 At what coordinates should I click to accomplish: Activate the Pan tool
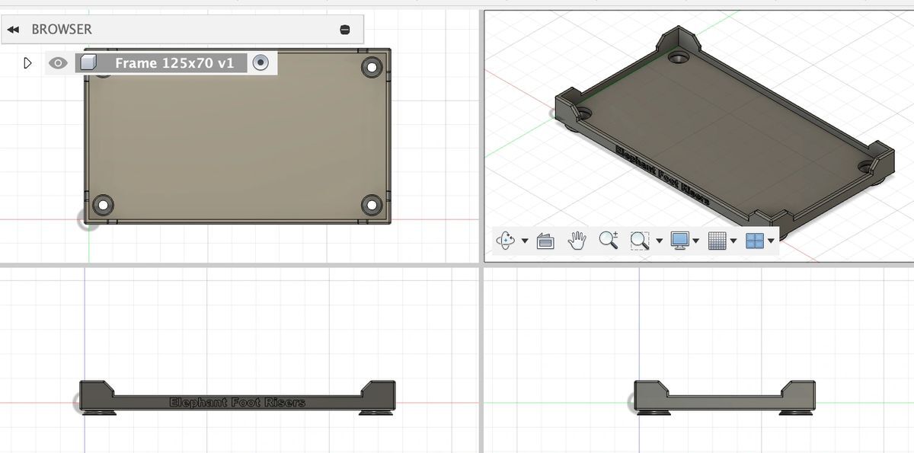577,241
